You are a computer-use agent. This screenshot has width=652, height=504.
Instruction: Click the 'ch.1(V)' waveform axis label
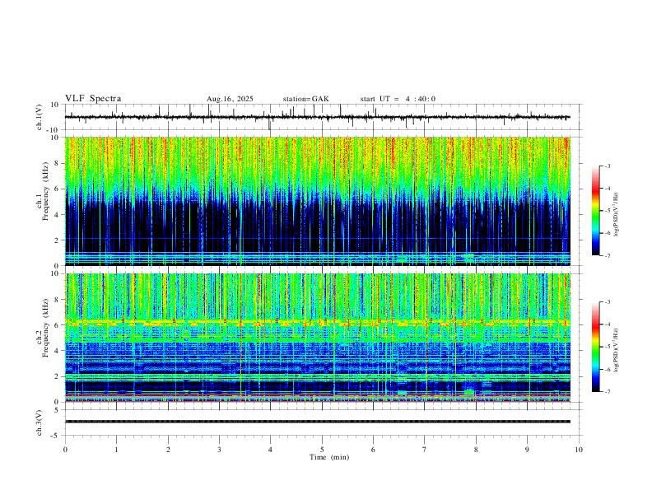point(40,117)
